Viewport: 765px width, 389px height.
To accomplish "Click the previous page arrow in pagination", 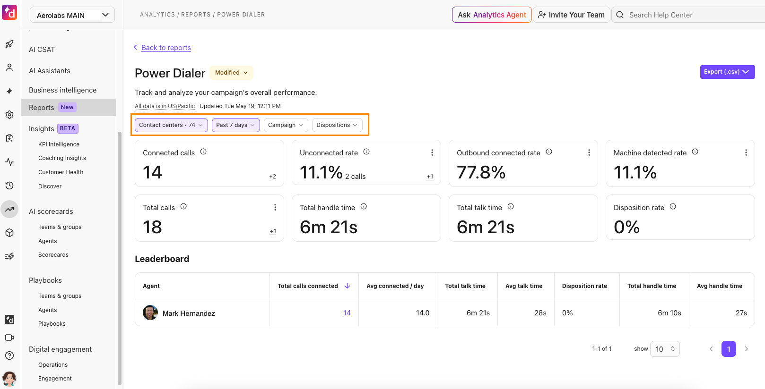I will click(711, 349).
